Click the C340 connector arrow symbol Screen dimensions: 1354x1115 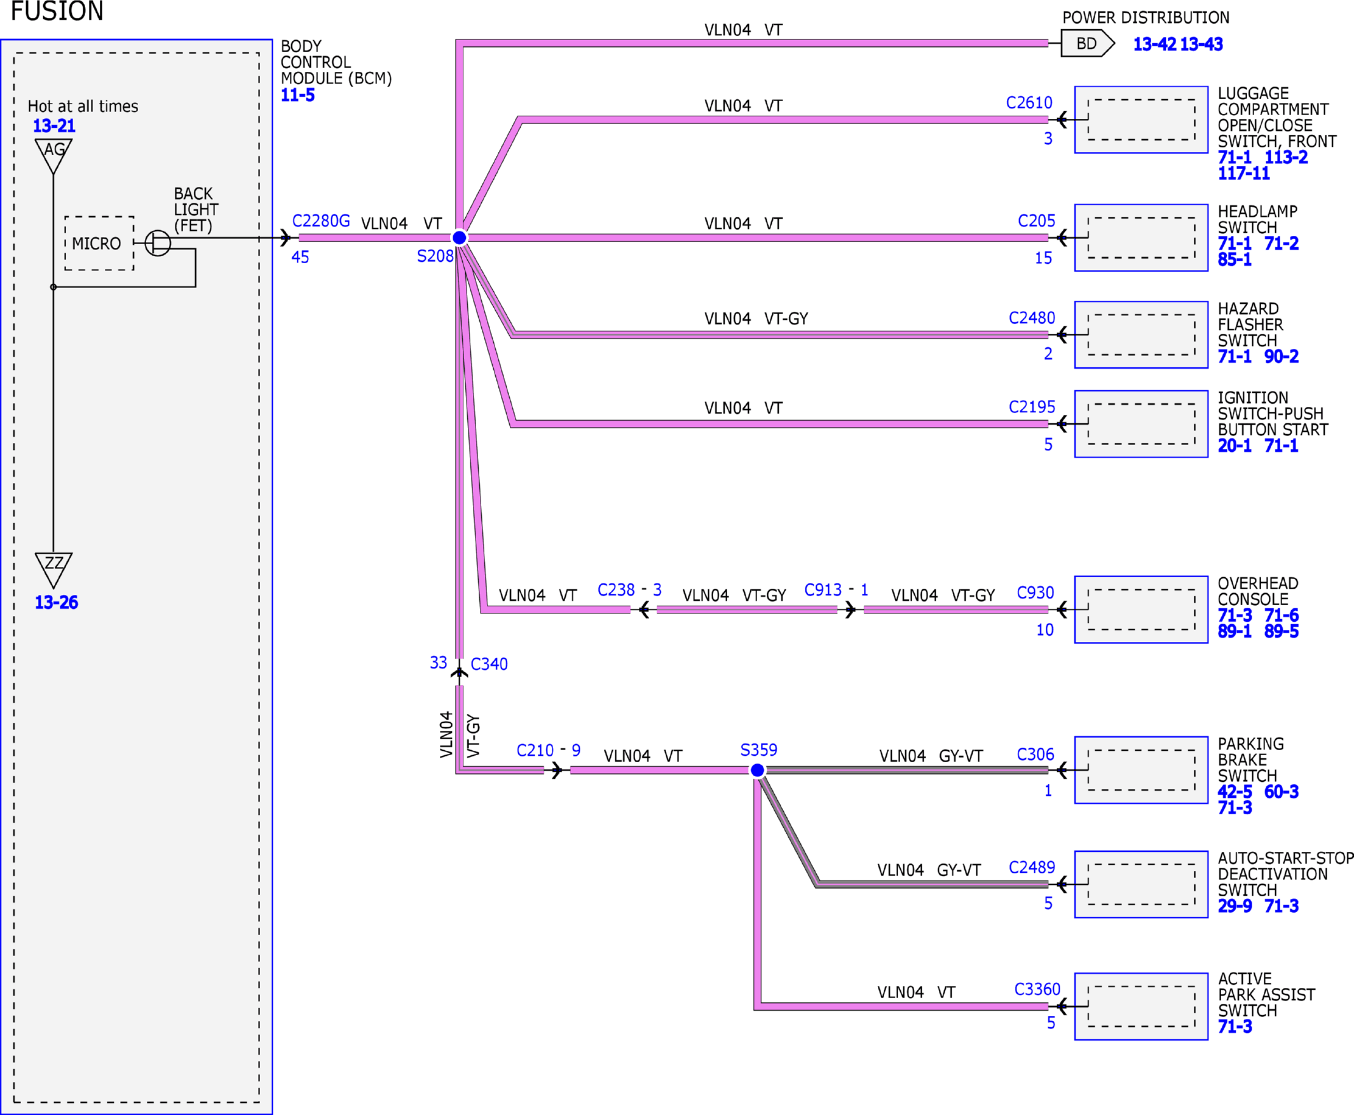pyautogui.click(x=459, y=672)
